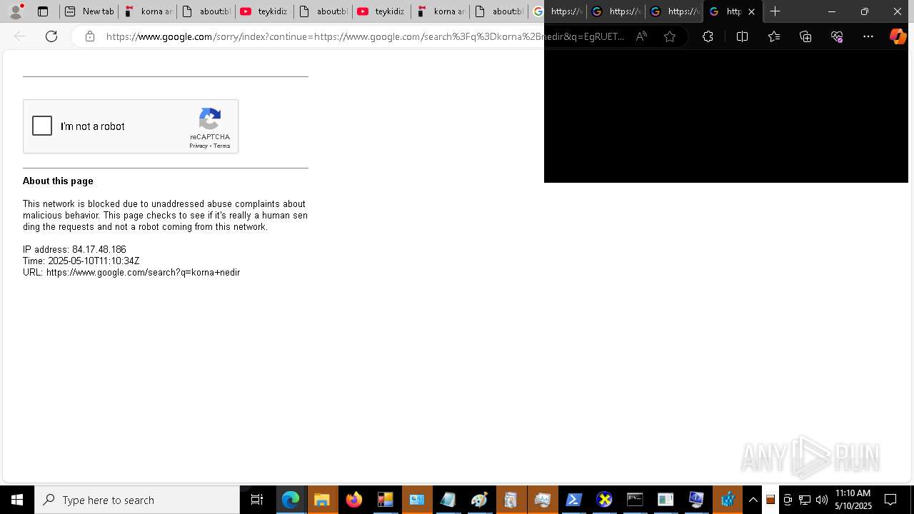This screenshot has width=914, height=514.
Task: Open the Windows Start menu
Action: (x=17, y=500)
